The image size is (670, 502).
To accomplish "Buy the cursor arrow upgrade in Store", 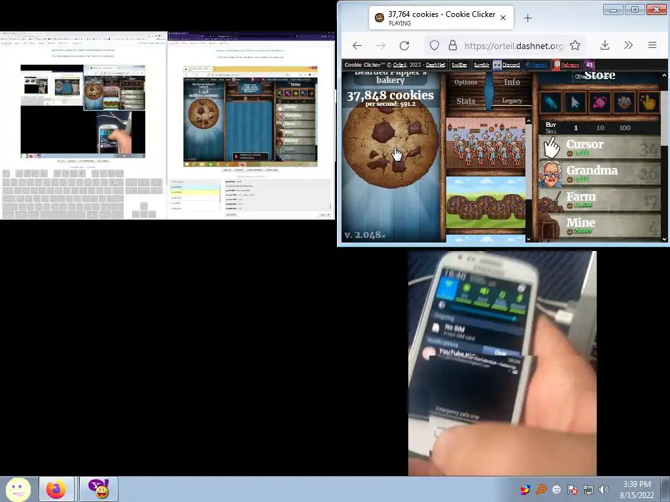I will (575, 103).
